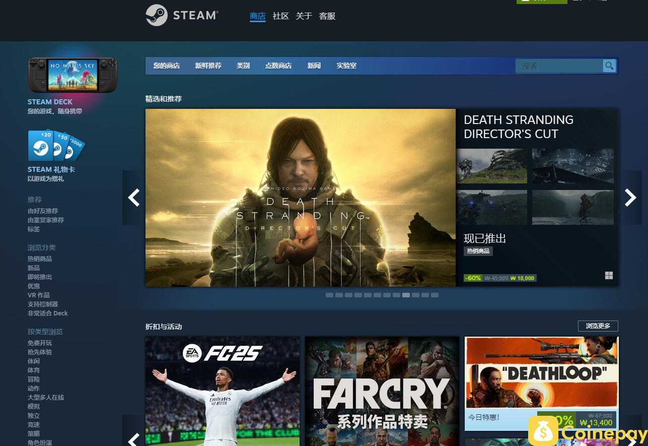Open 新鲜推荐 store menu

[208, 66]
